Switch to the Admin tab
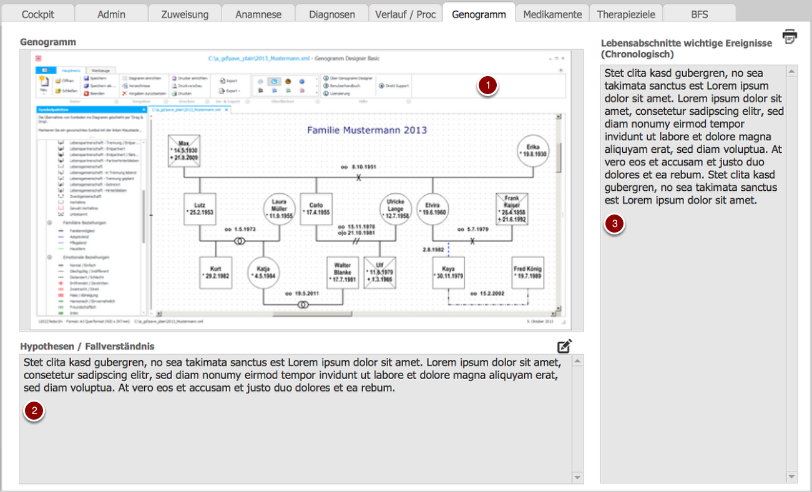This screenshot has width=812, height=492. [x=112, y=14]
